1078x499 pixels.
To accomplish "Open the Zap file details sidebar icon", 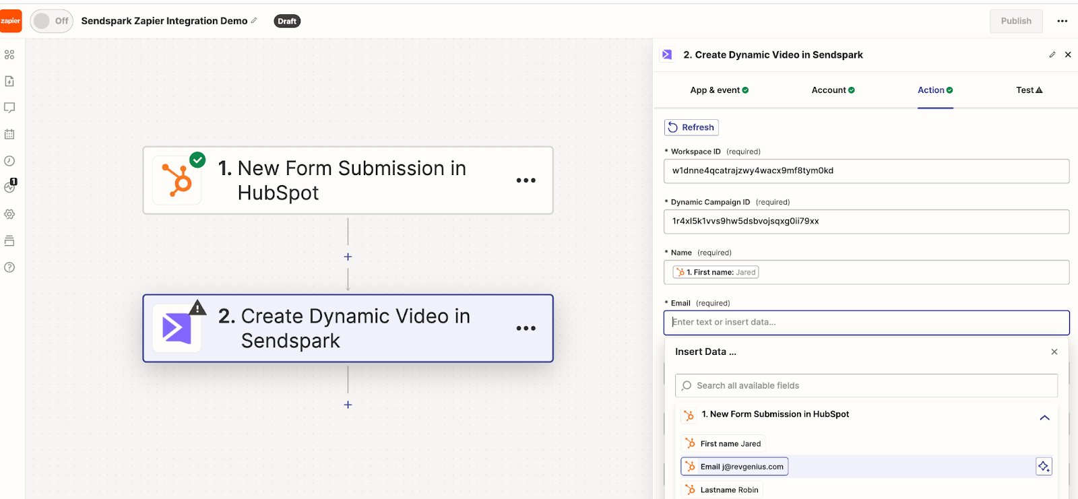I will pyautogui.click(x=9, y=81).
